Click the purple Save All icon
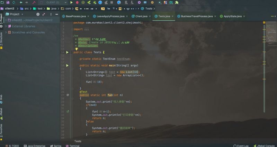277x147 pixels. (x=8, y=2)
